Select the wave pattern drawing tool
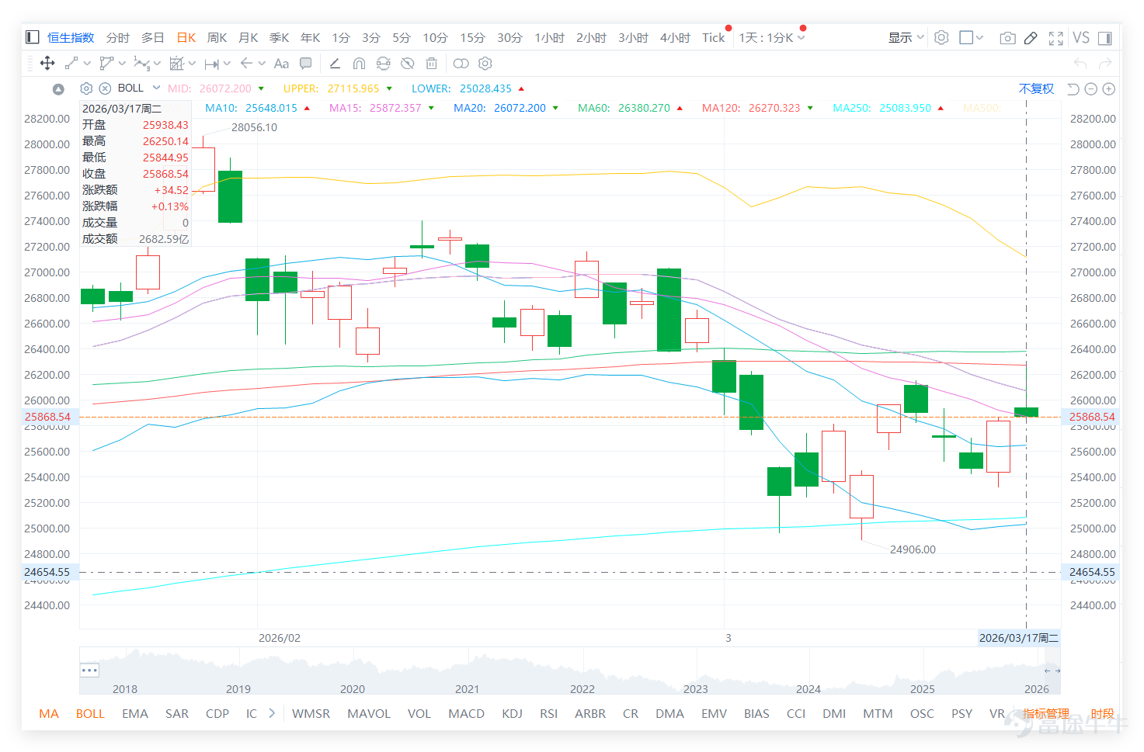1144x752 pixels. point(141,64)
